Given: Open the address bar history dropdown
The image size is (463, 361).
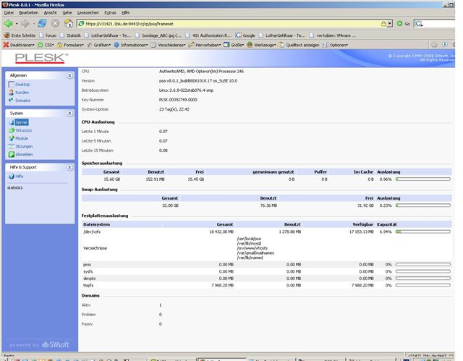Looking at the screenshot, I should [390, 24].
